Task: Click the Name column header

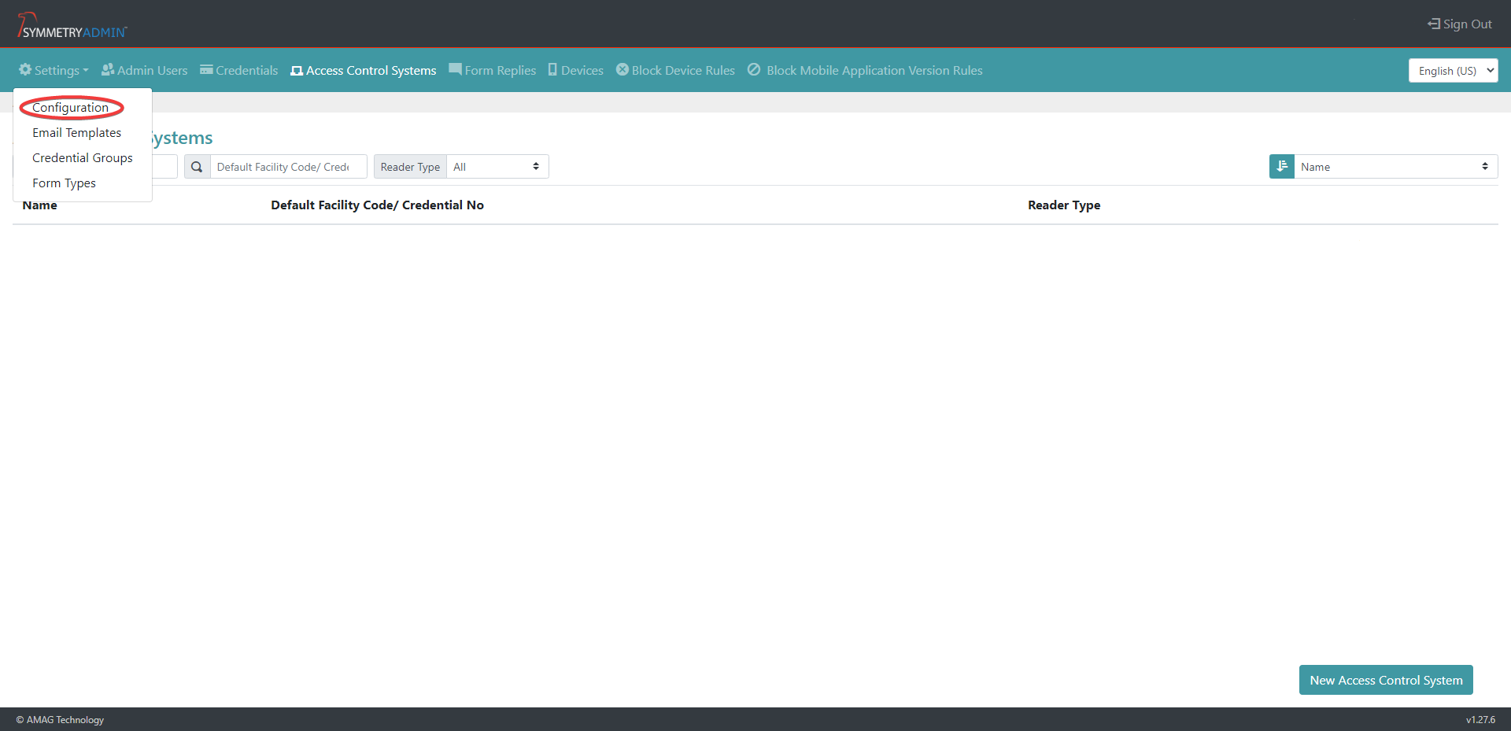Action: click(40, 205)
